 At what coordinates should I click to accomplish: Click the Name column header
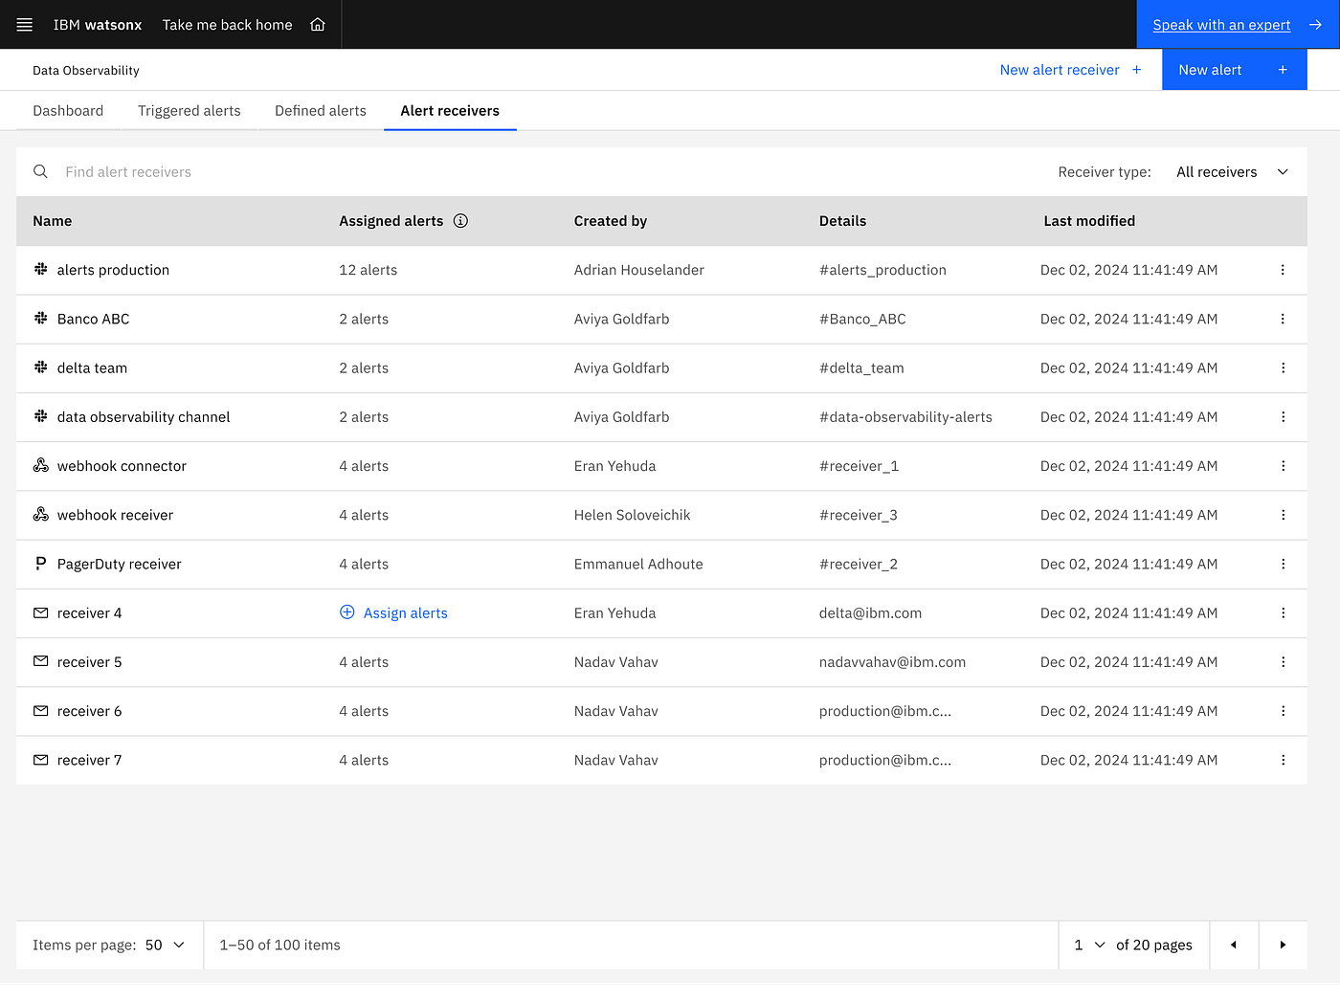[x=53, y=221]
